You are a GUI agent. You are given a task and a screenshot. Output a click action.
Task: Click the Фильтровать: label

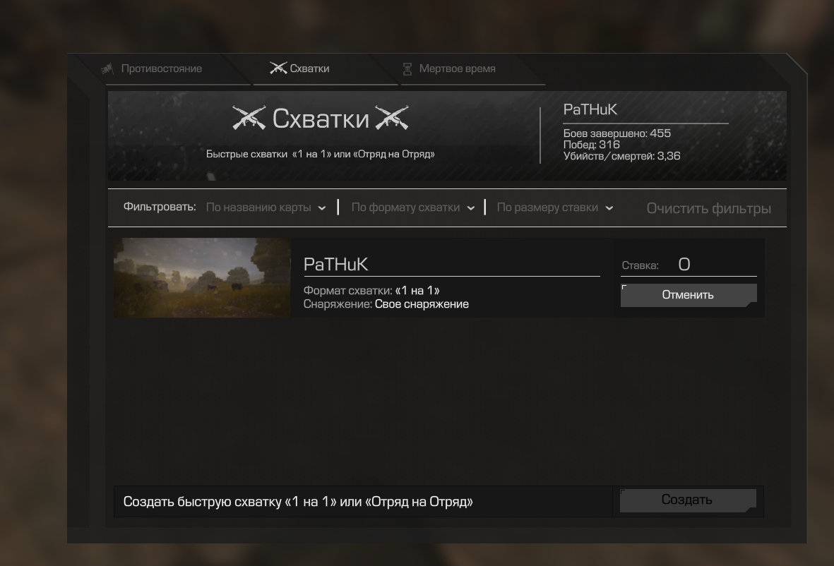coord(160,207)
